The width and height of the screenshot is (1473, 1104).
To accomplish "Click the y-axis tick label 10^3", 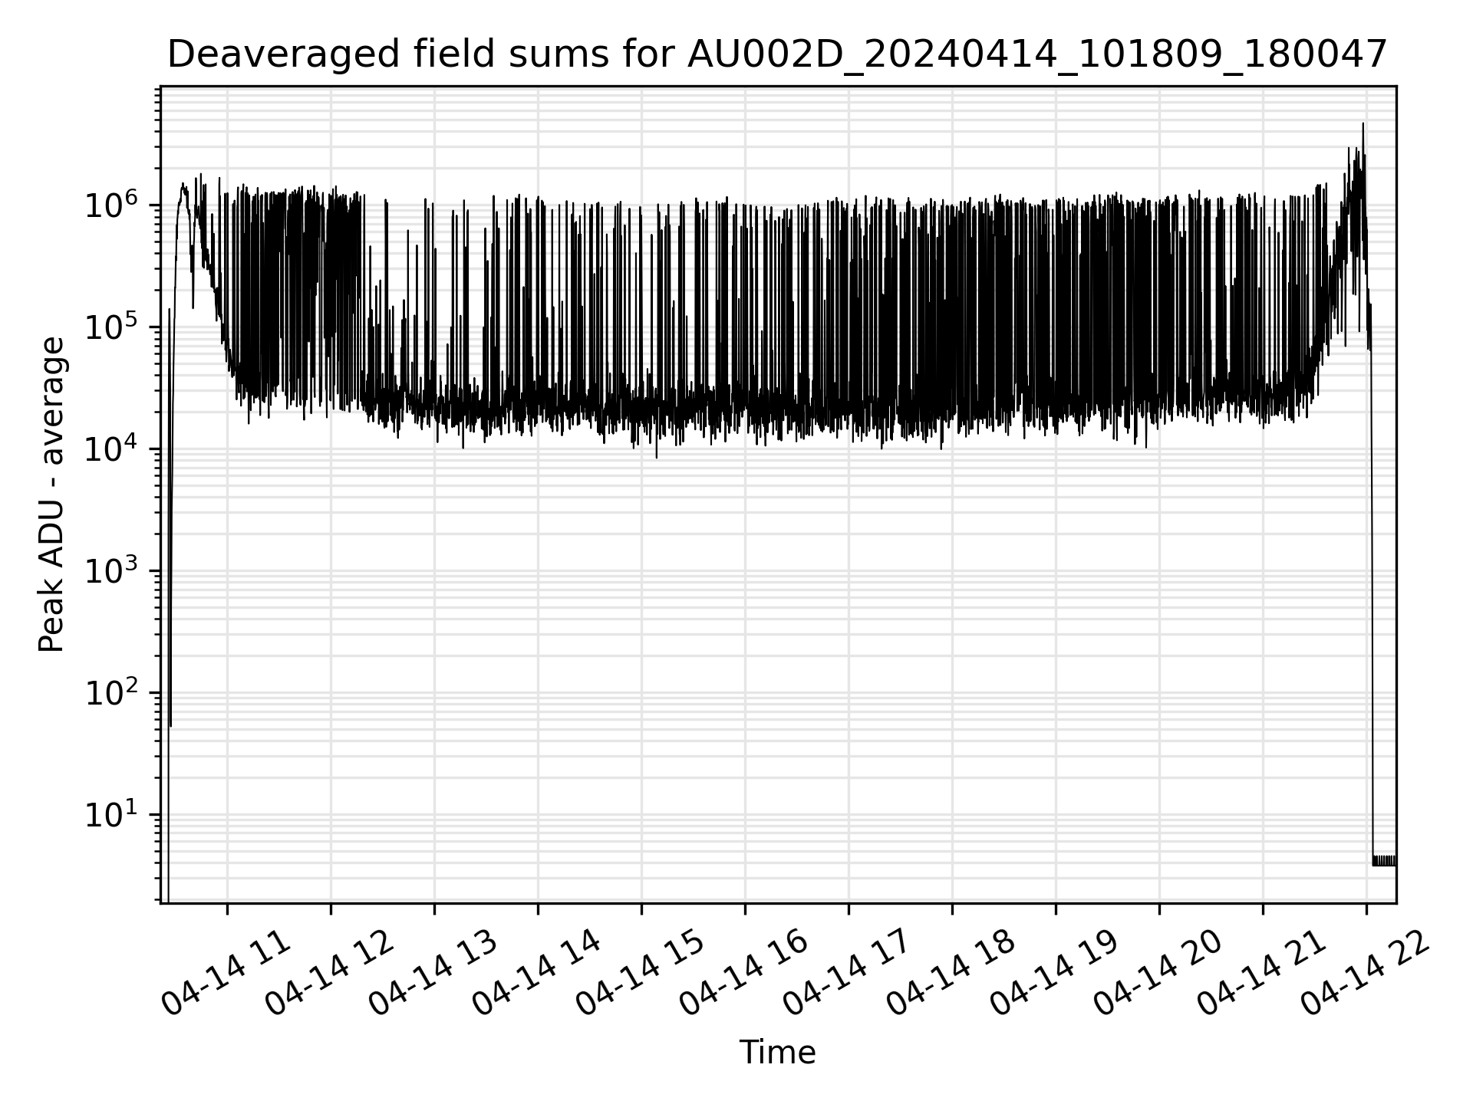I will 112,570.
